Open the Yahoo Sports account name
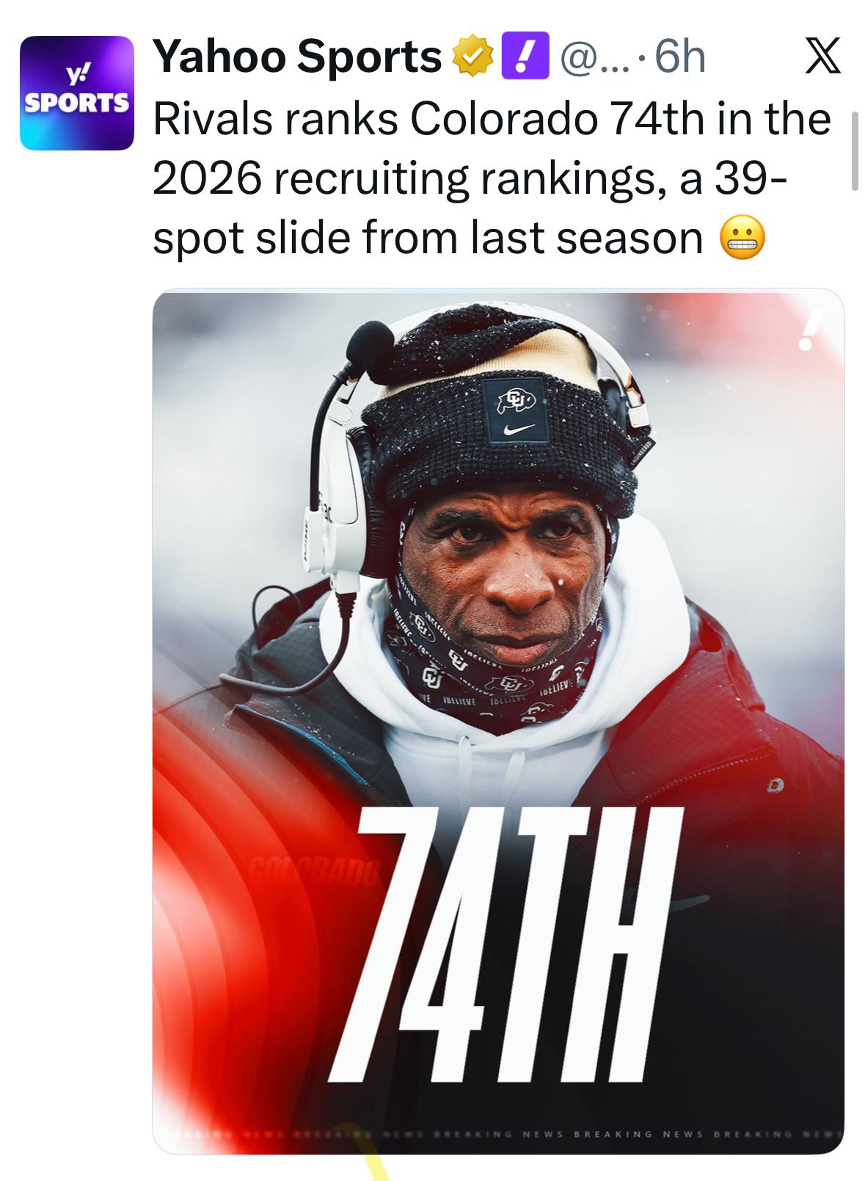865x1181 pixels. [x=297, y=59]
